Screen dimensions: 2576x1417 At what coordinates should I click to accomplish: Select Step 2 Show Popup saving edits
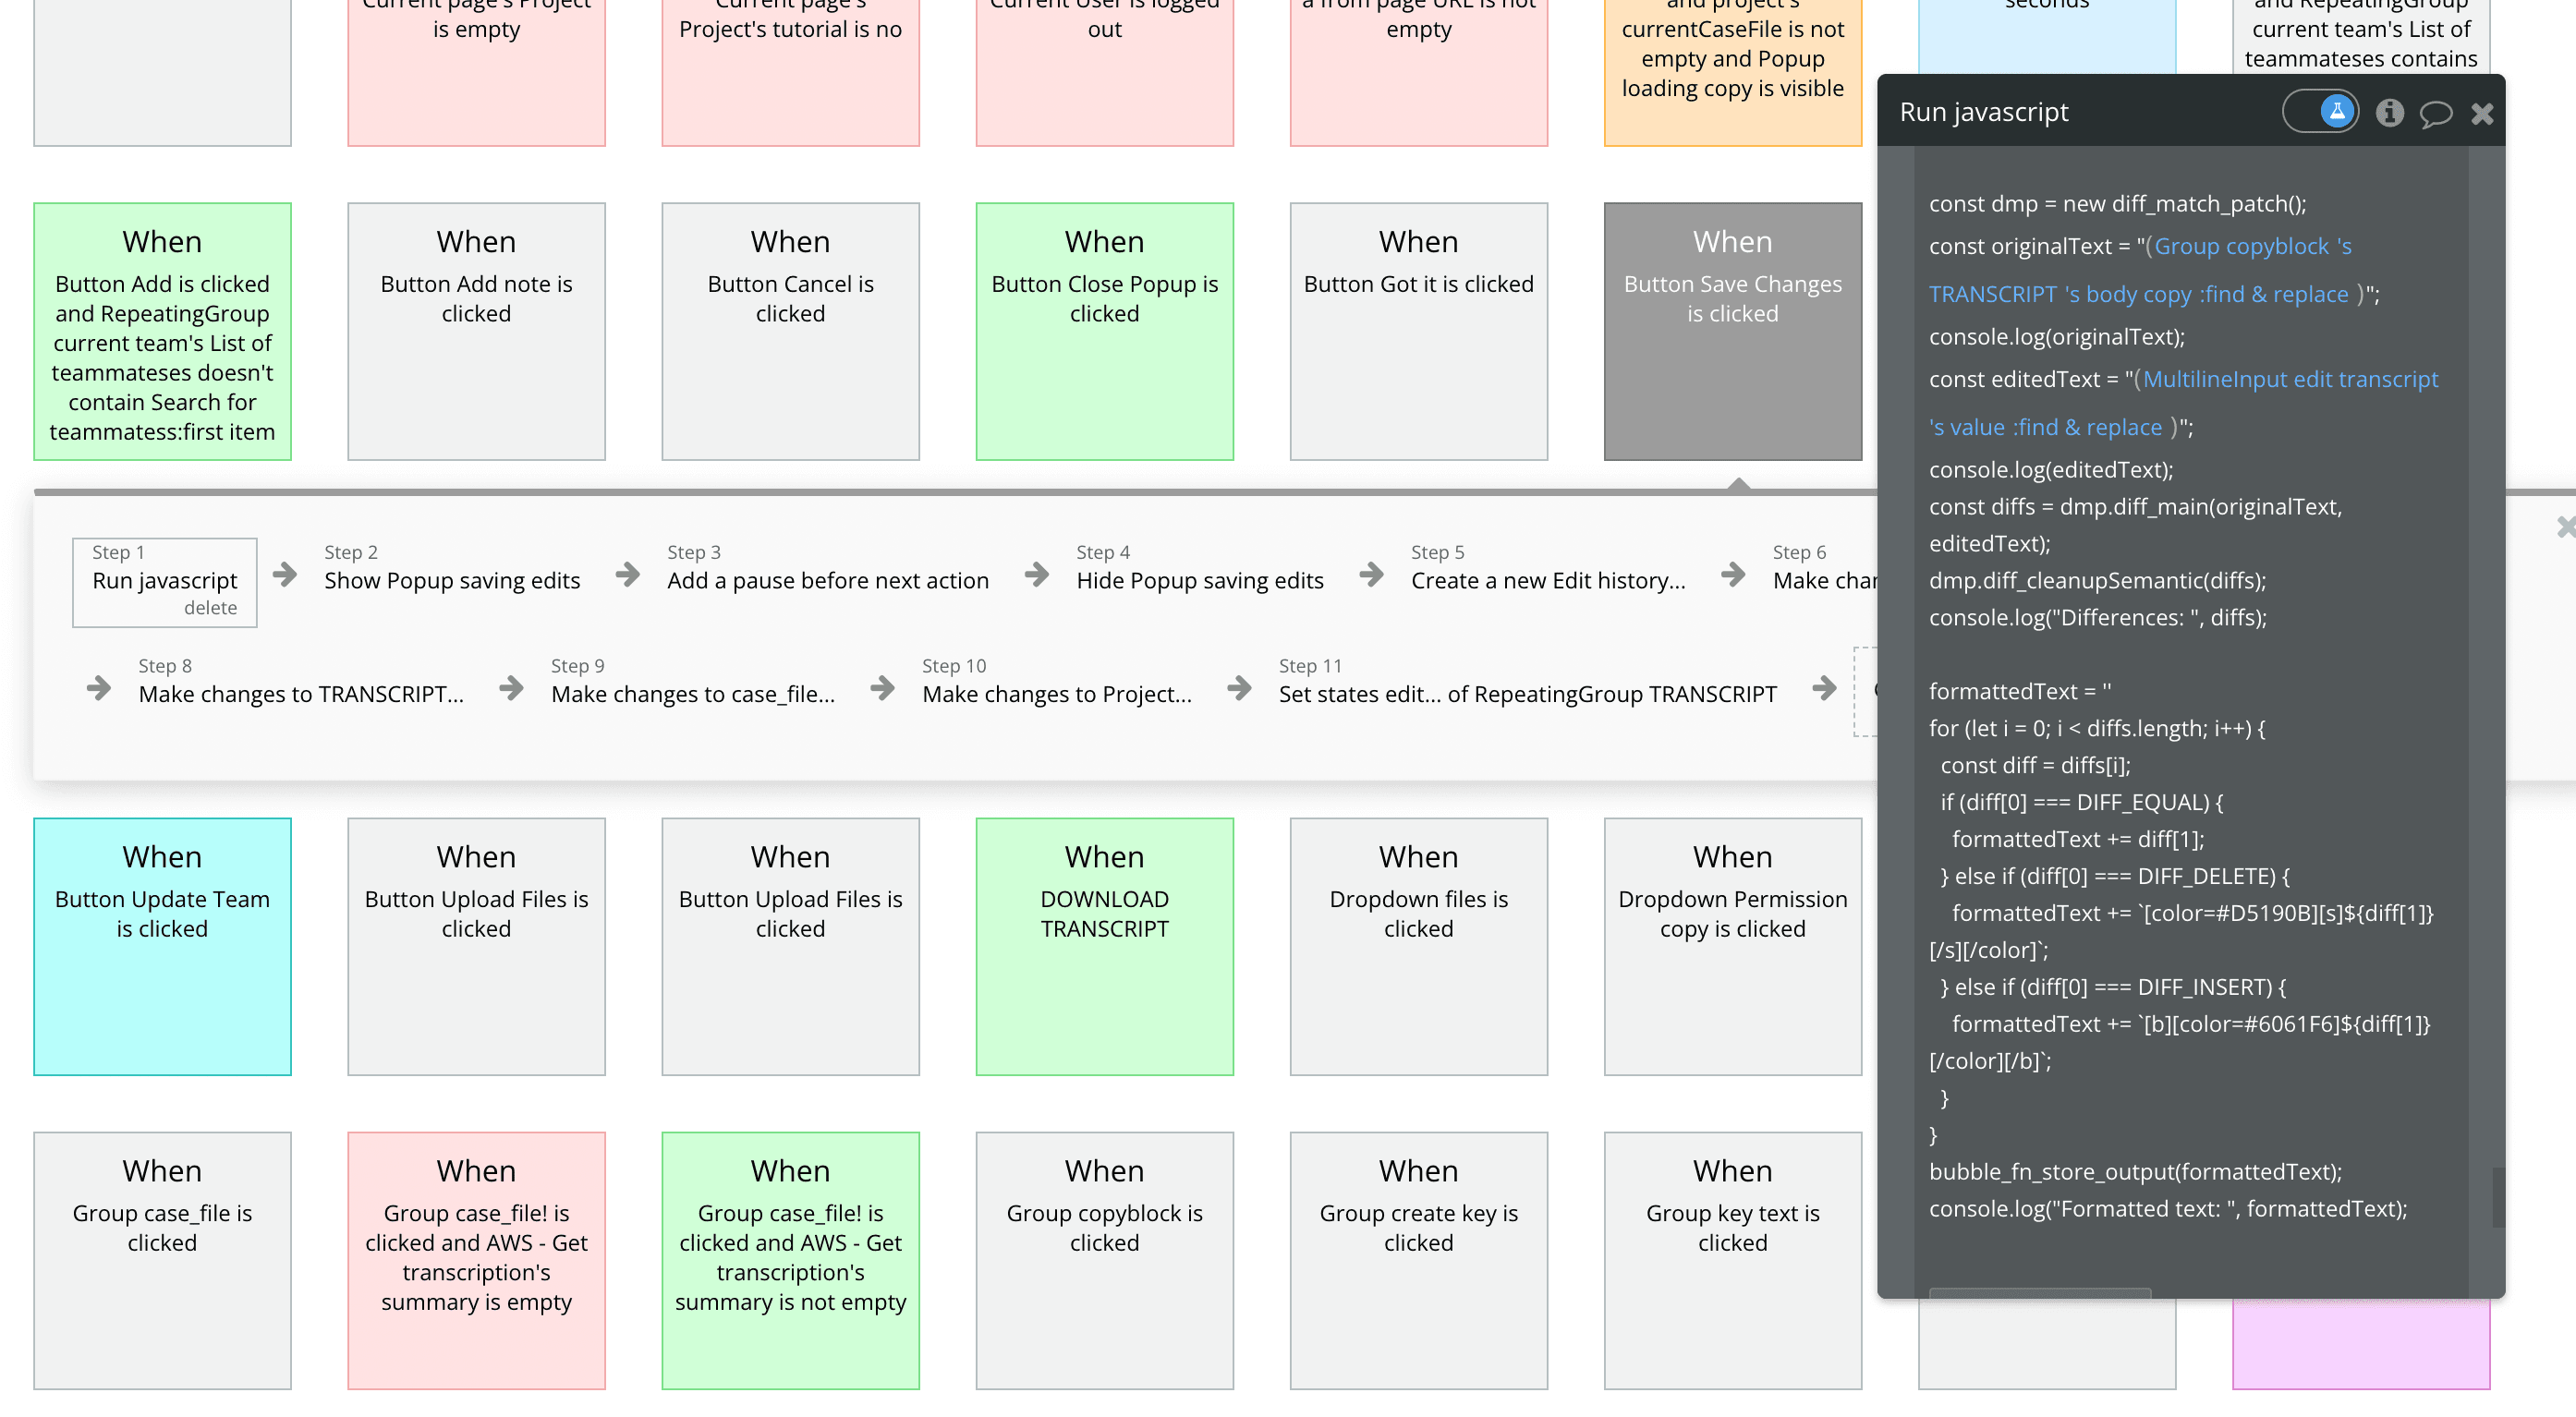click(x=451, y=580)
